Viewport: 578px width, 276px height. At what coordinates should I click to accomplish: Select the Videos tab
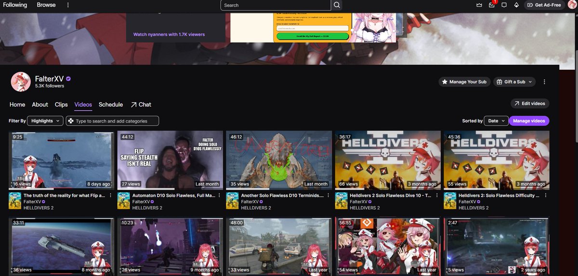tap(83, 104)
